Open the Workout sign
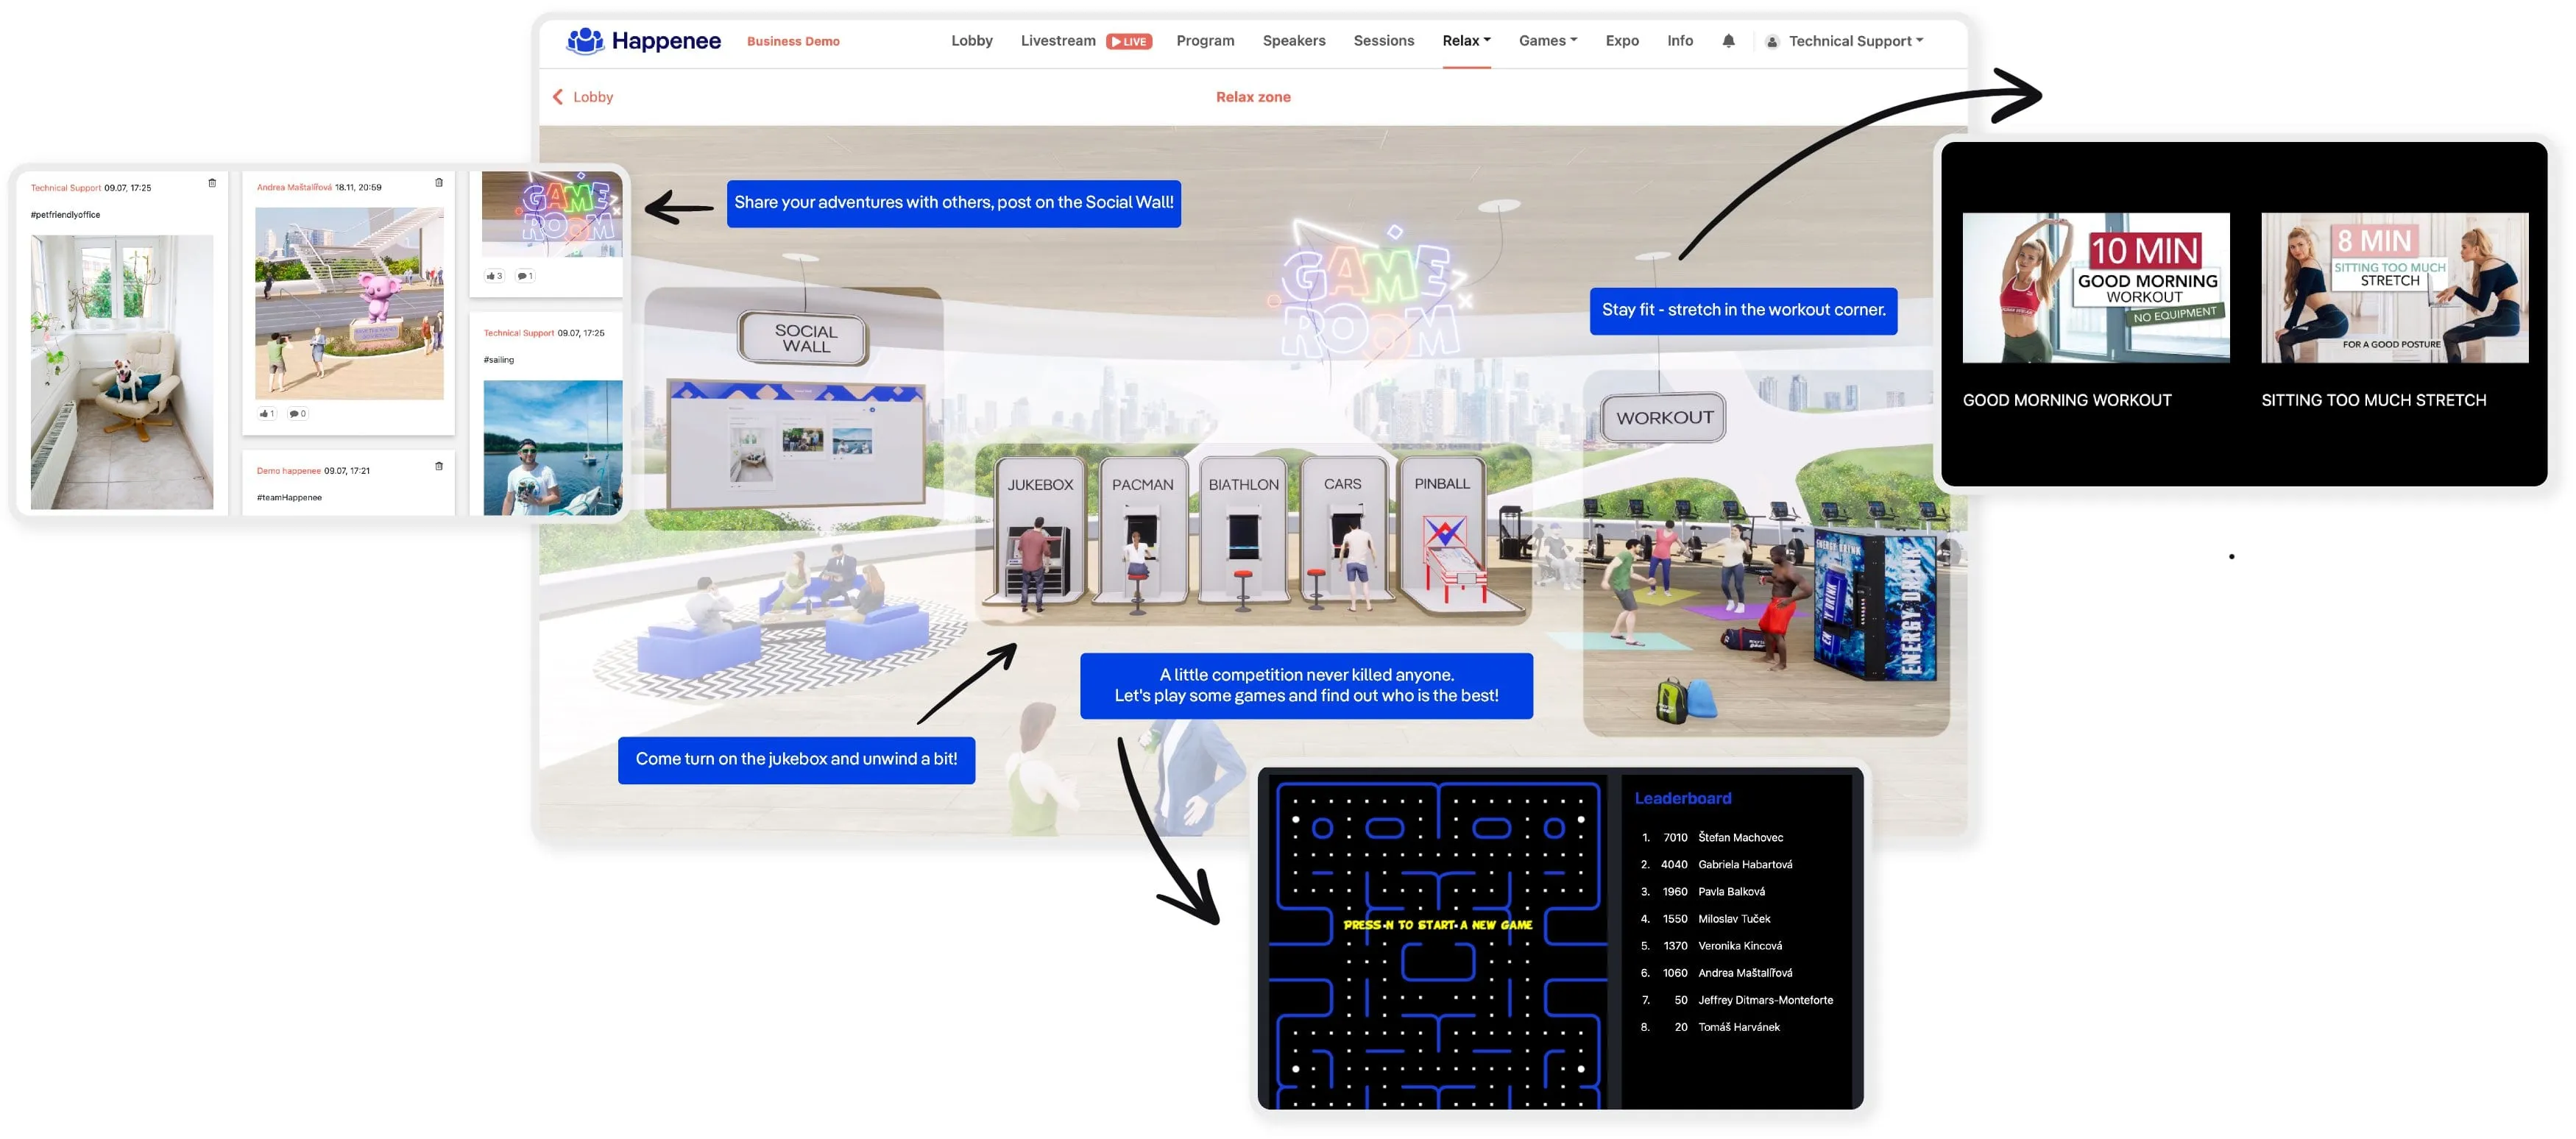The width and height of the screenshot is (2576, 1139). click(x=1664, y=418)
